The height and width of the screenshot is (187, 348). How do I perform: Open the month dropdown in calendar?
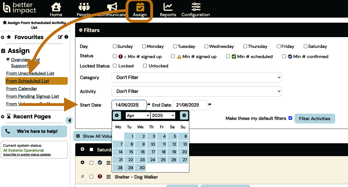click(x=138, y=115)
